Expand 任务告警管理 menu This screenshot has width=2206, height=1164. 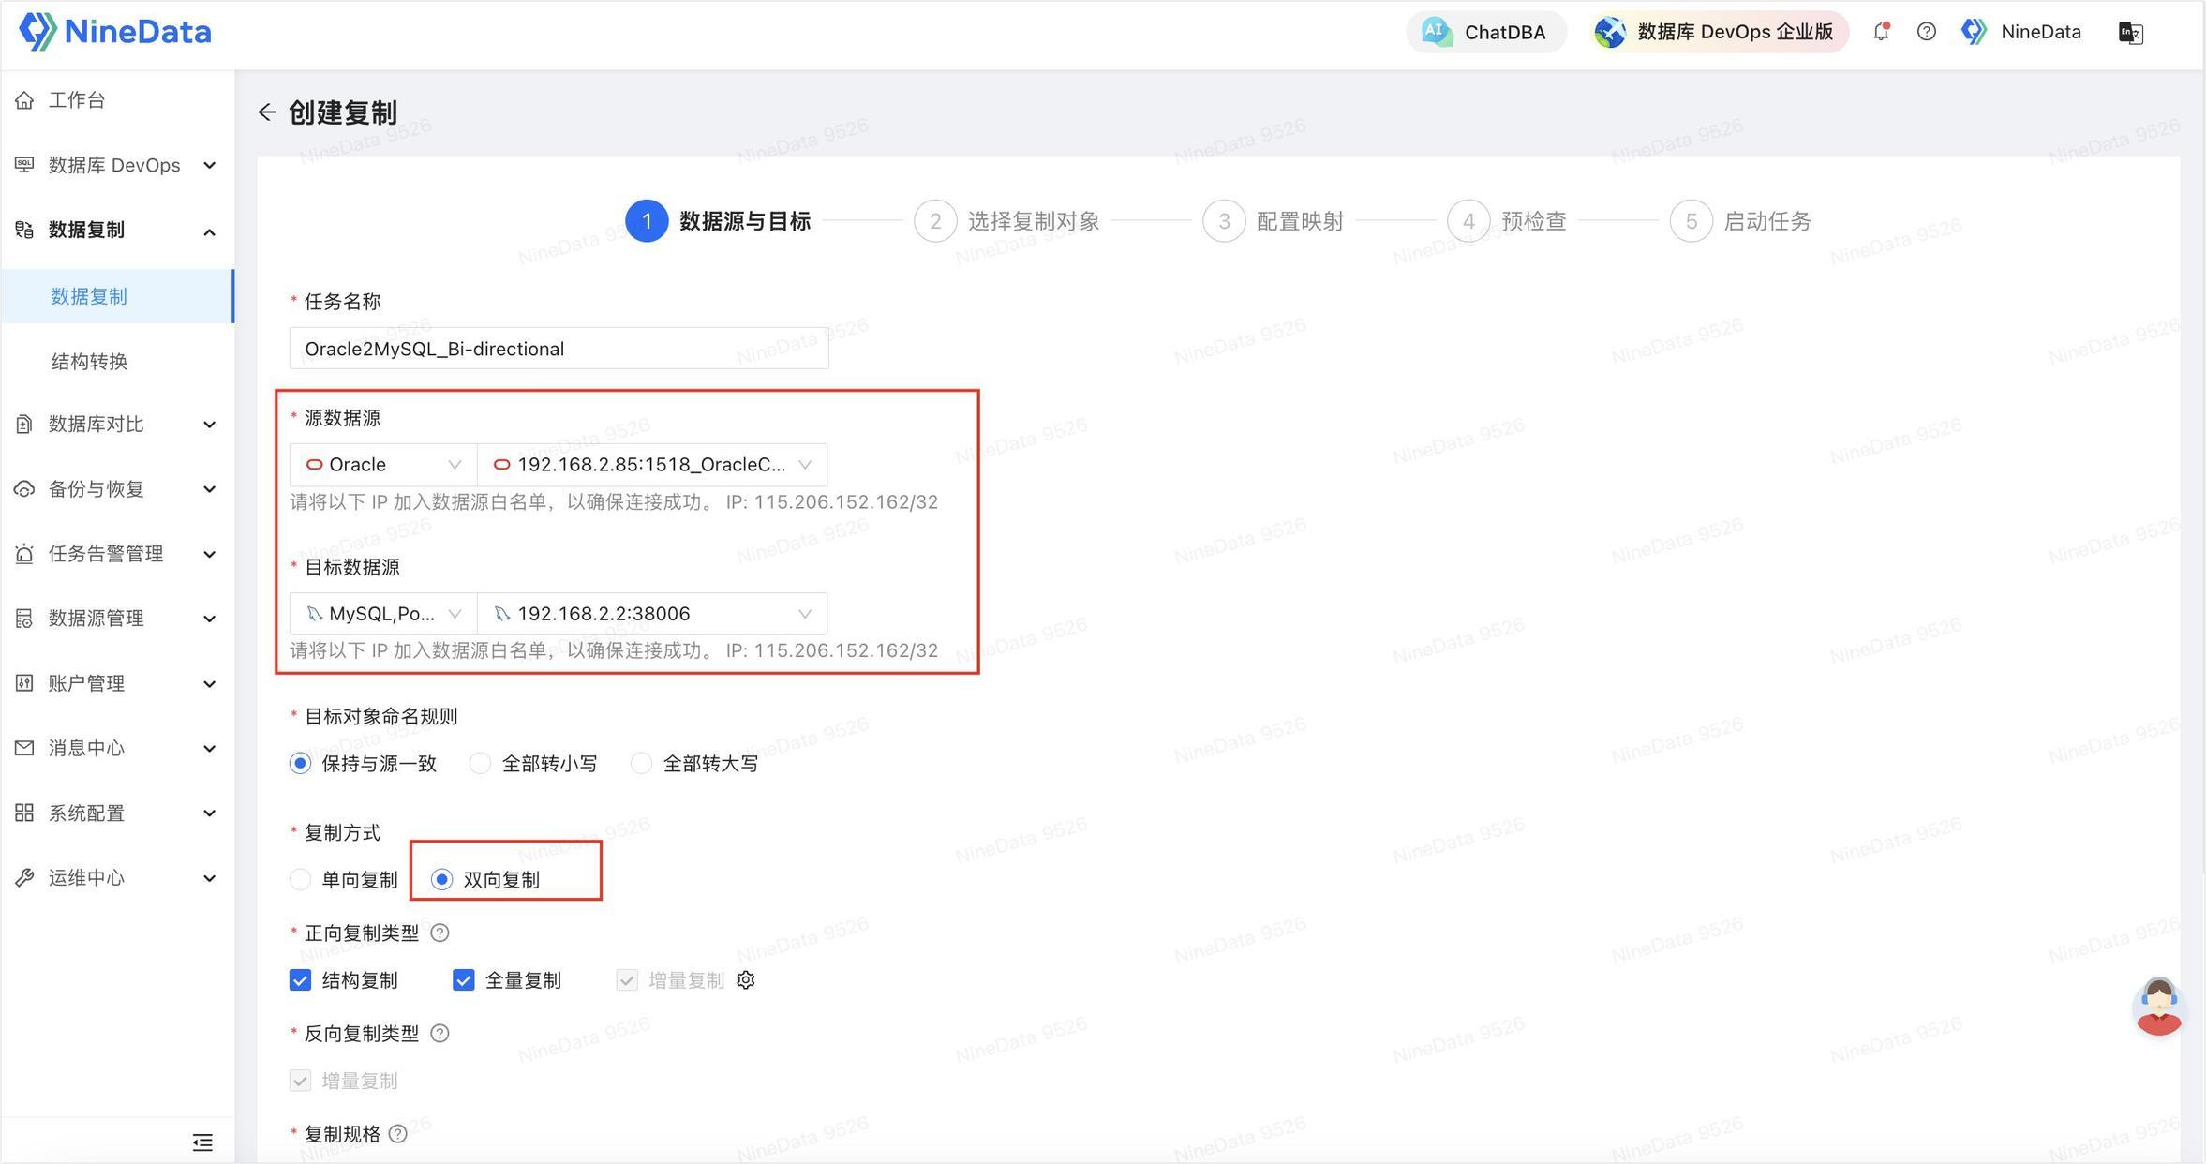pos(117,554)
